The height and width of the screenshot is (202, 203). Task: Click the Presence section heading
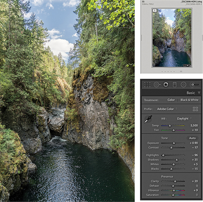[167, 177]
